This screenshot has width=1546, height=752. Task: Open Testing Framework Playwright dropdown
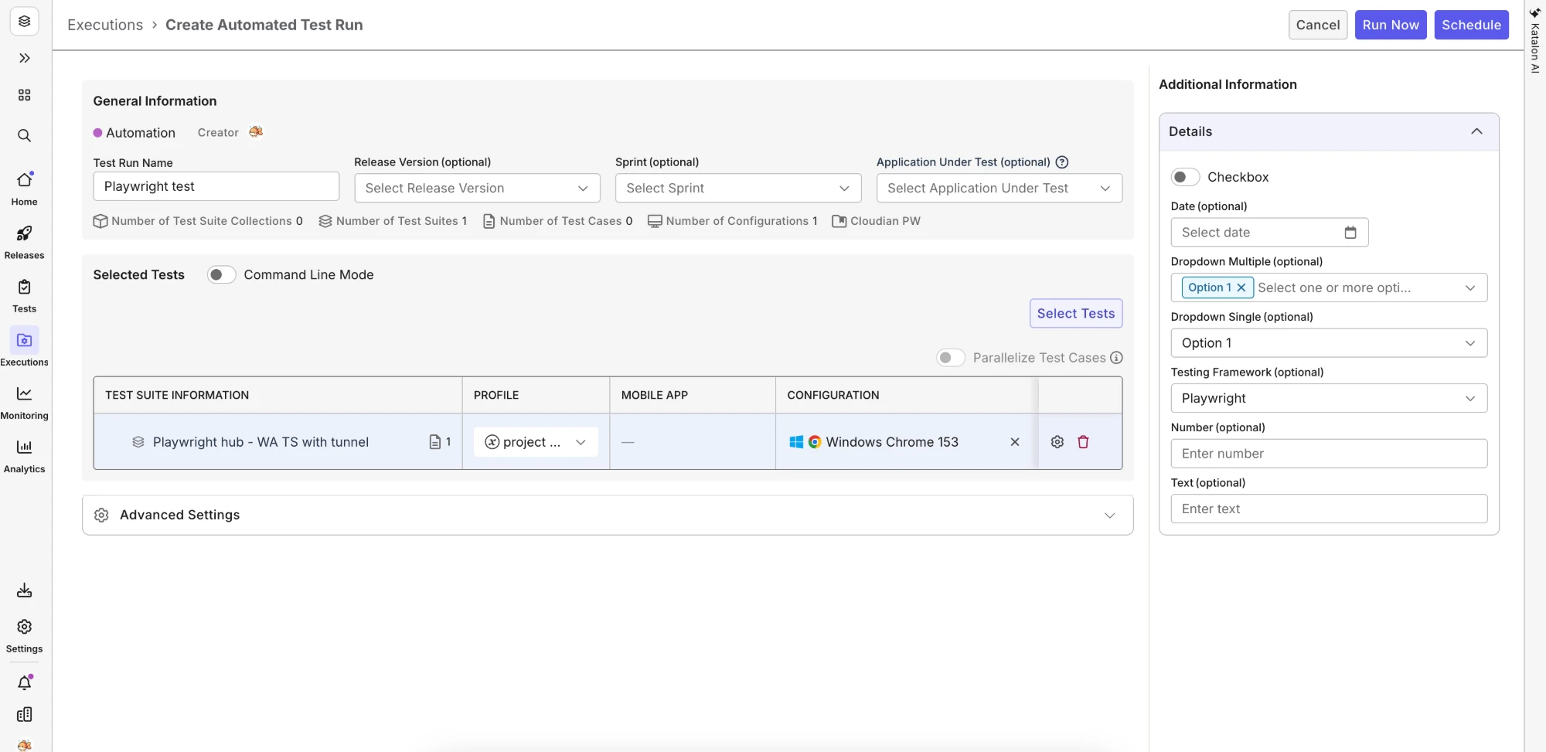click(1329, 399)
